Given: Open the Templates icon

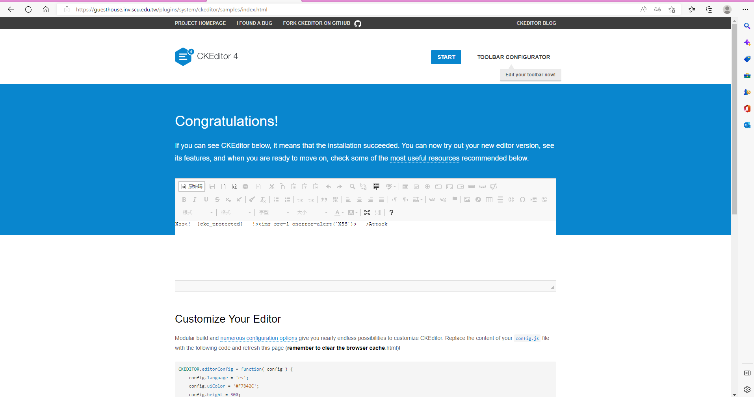Looking at the screenshot, I should [258, 186].
